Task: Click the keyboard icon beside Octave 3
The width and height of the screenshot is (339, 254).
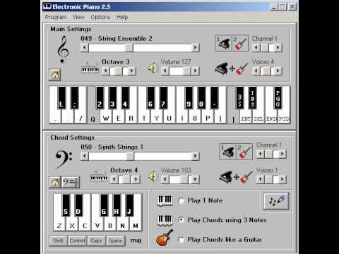Action: point(90,68)
